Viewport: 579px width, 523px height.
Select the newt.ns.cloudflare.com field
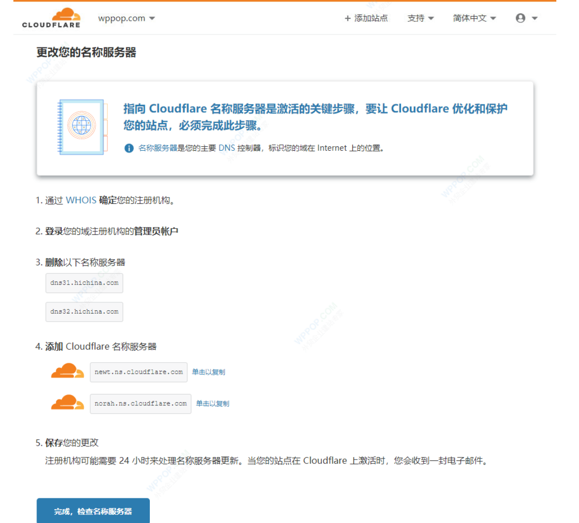point(138,372)
